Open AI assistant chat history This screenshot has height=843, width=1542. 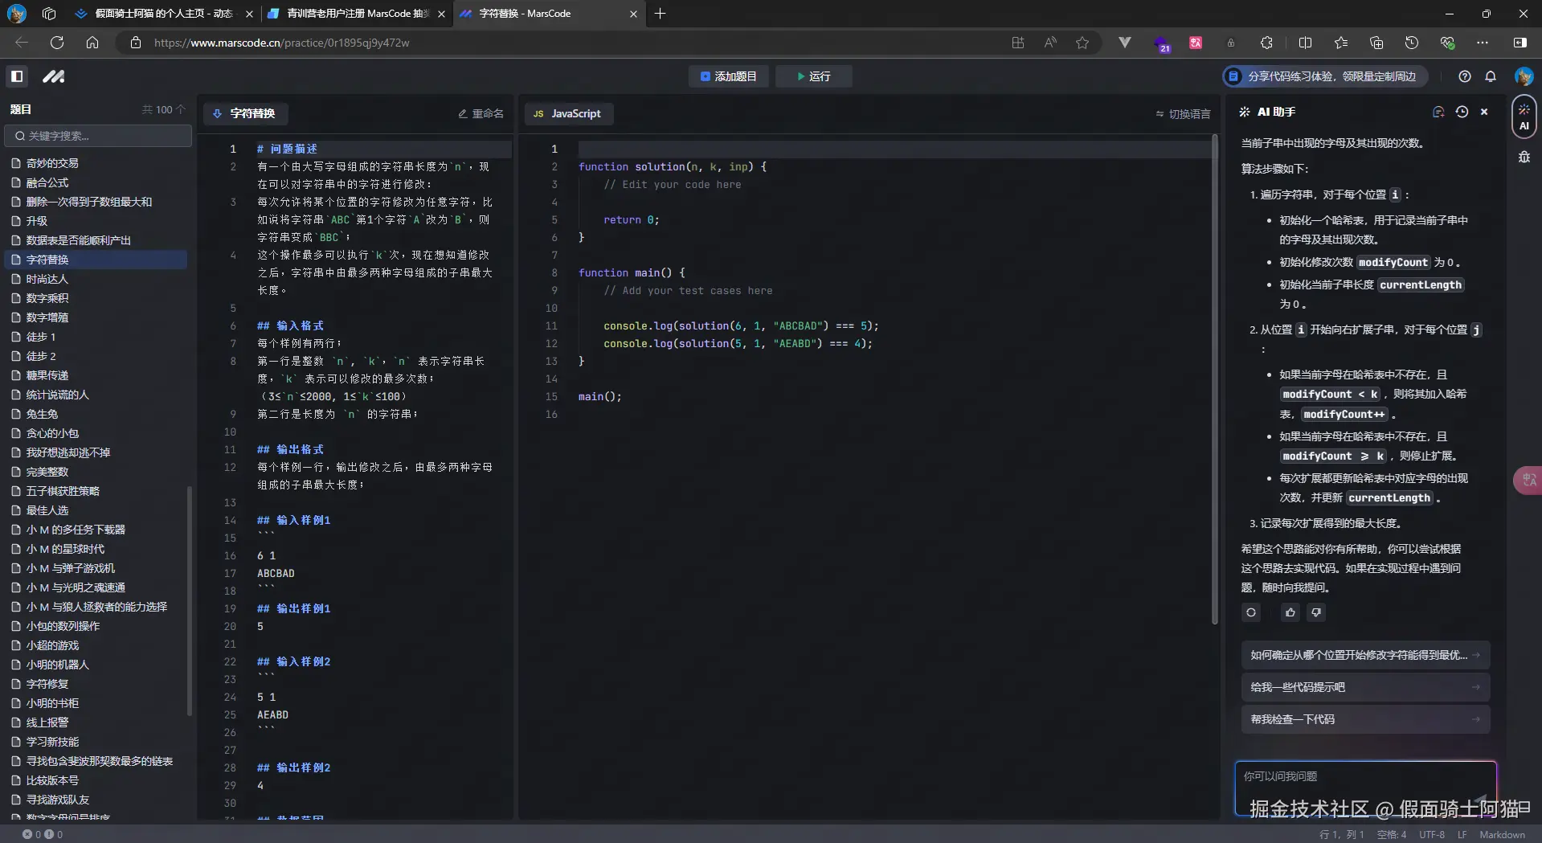(x=1462, y=112)
